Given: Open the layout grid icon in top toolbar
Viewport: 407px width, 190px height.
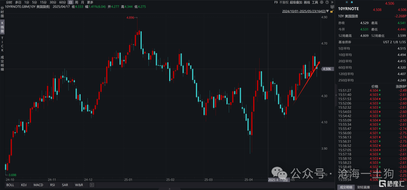Looking at the screenshot, I should coord(321,2).
